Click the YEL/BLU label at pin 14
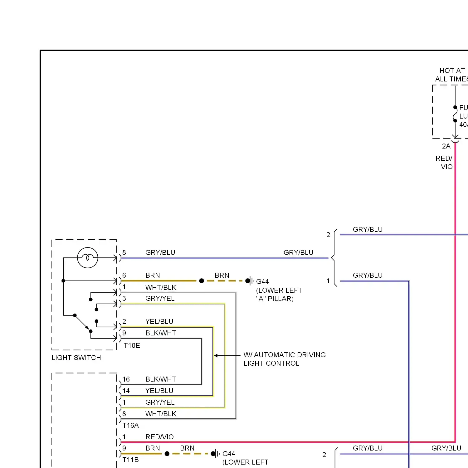 point(159,391)
